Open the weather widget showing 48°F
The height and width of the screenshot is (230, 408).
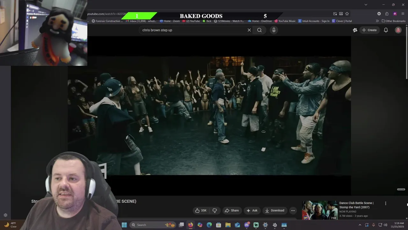(10, 225)
